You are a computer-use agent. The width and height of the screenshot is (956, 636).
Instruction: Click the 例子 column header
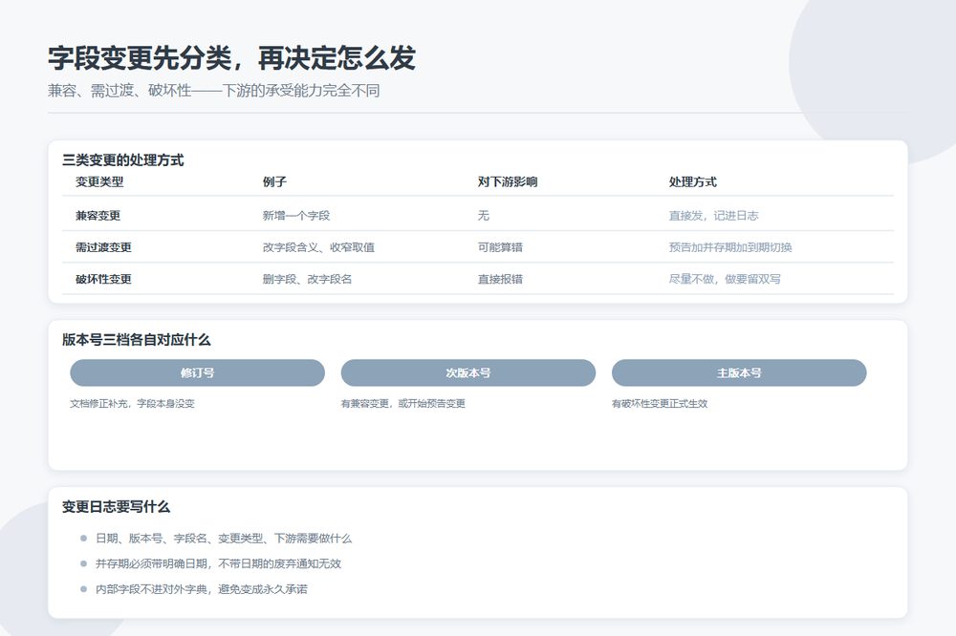[x=274, y=181]
